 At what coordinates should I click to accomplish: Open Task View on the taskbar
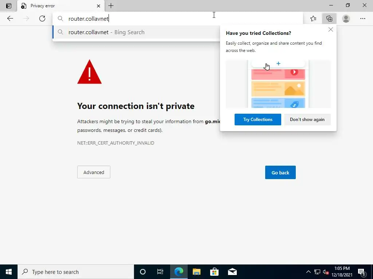coord(160,272)
